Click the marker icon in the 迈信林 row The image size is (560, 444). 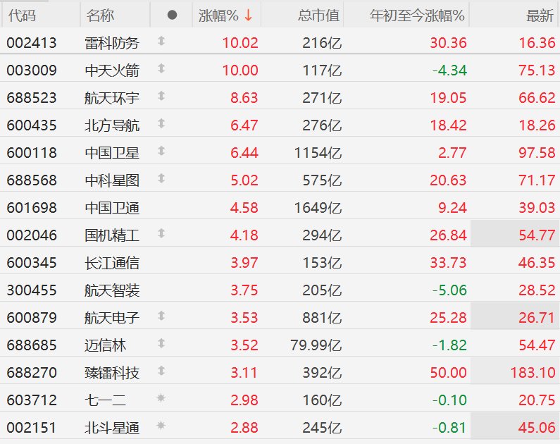pos(161,343)
